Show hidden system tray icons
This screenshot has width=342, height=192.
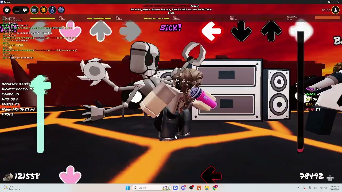tap(298, 188)
